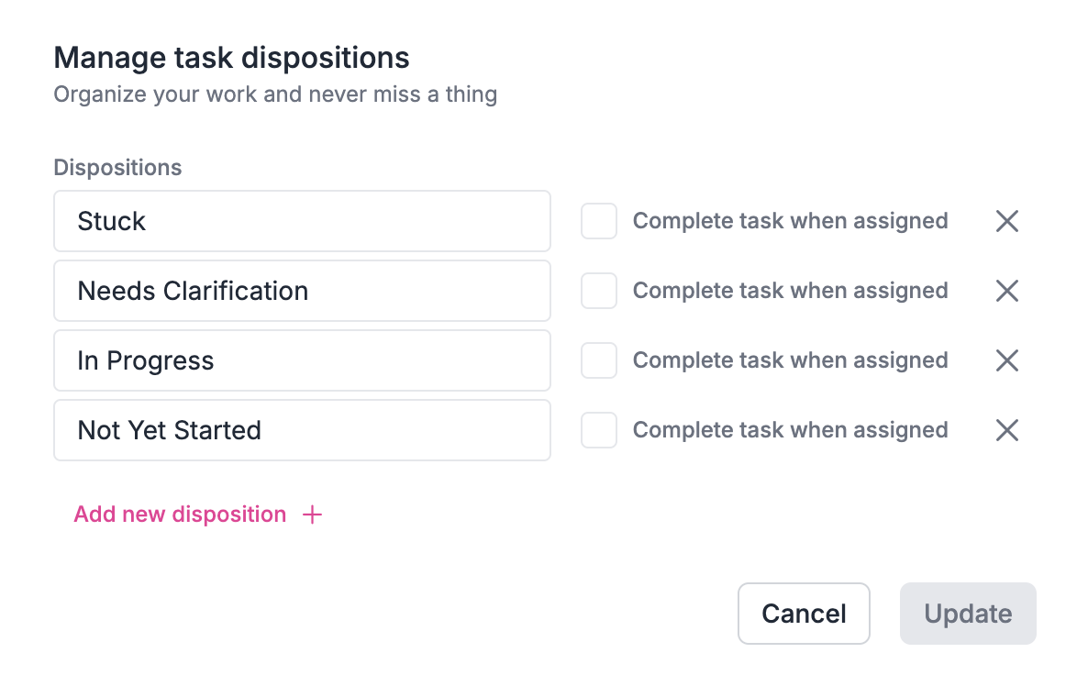Delete the In Progress disposition row
Image resolution: width=1088 pixels, height=675 pixels.
pos(1006,360)
